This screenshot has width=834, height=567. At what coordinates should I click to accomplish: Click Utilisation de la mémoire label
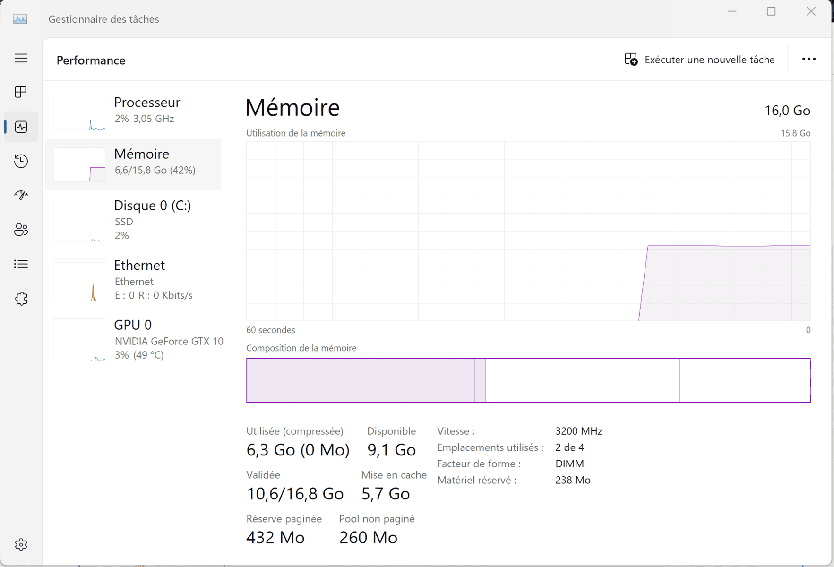pos(296,133)
